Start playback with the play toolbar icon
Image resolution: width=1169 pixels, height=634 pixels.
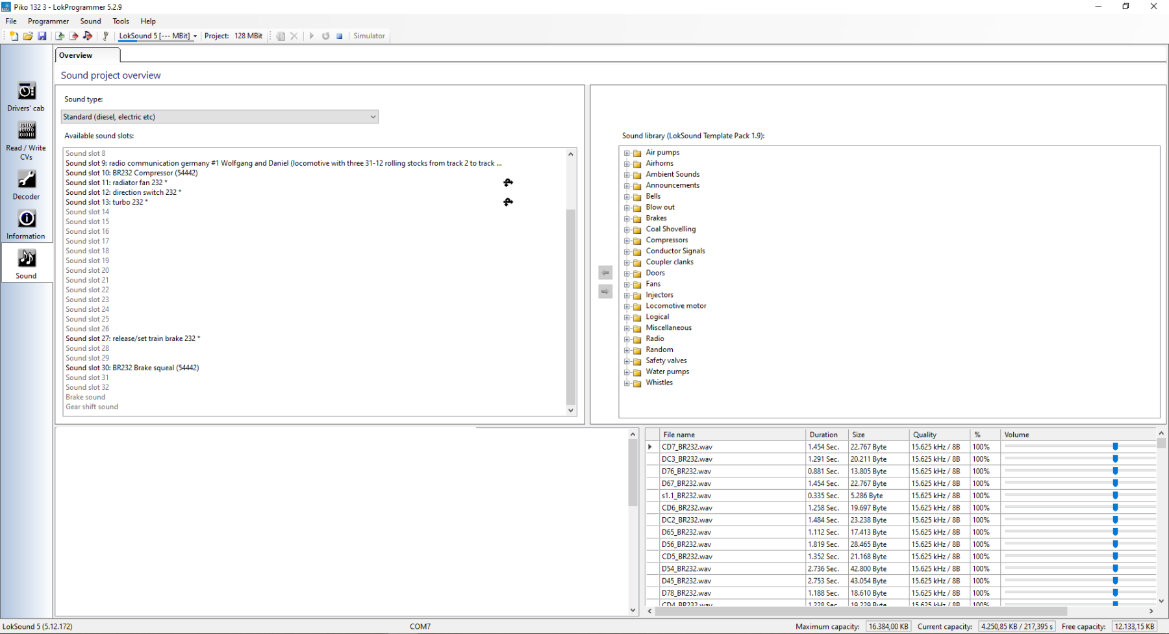pyautogui.click(x=312, y=36)
